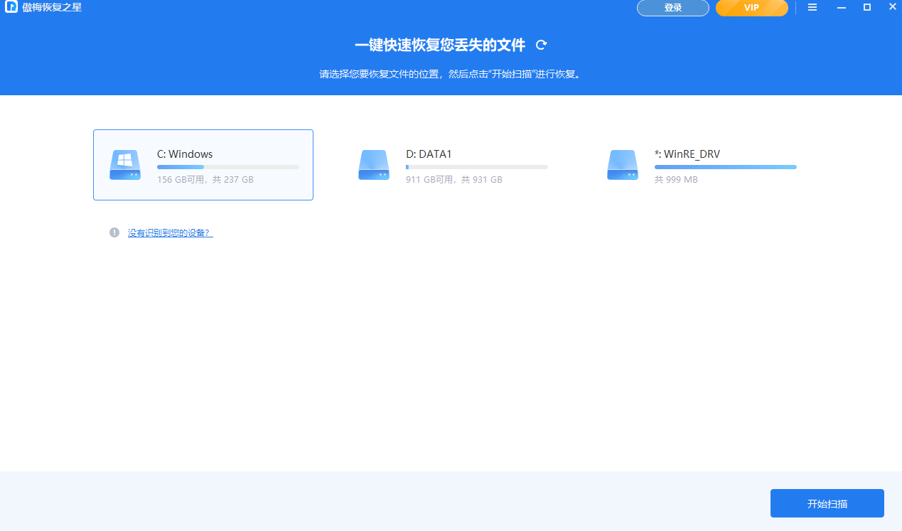Click the info icon next to device help text
The width and height of the screenshot is (902, 531).
114,232
